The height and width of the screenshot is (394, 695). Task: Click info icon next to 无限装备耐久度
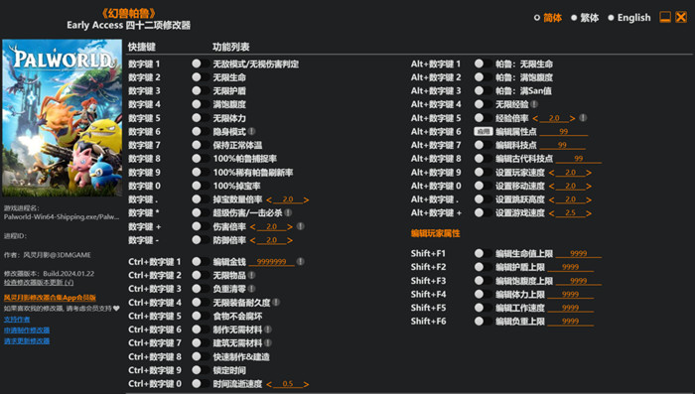pyautogui.click(x=276, y=303)
